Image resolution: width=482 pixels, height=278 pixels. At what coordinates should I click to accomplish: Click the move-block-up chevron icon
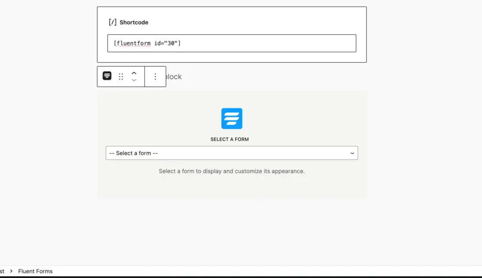(134, 73)
